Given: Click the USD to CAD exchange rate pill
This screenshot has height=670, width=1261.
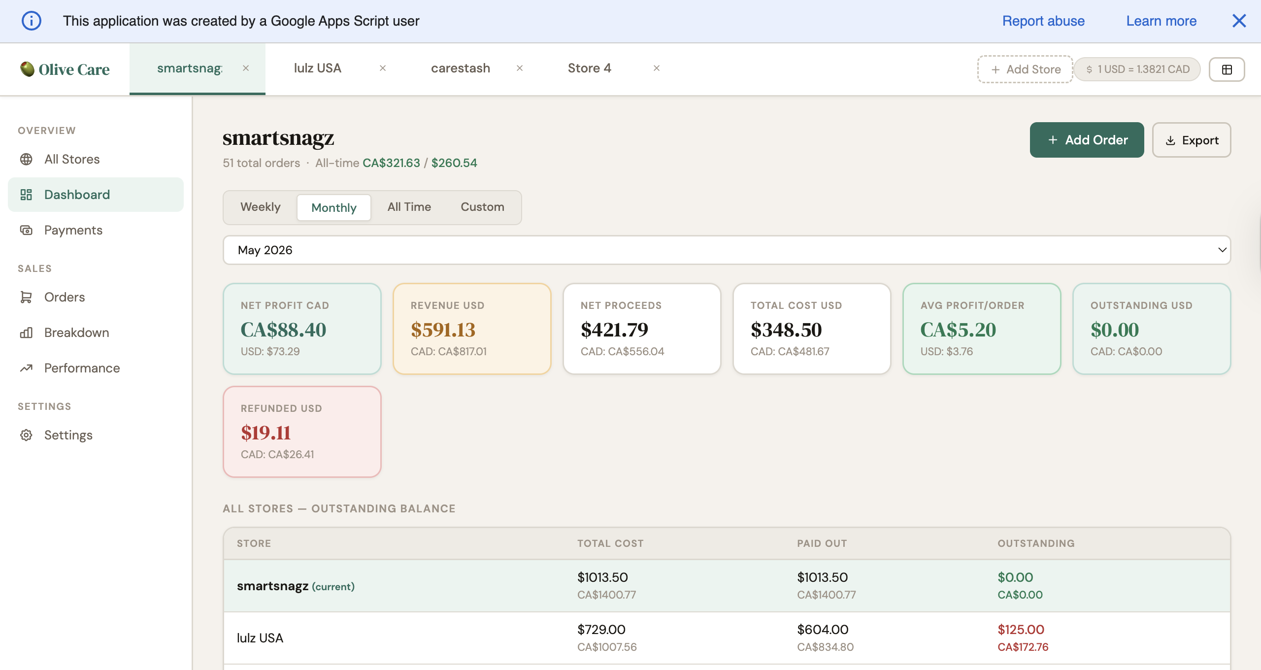Looking at the screenshot, I should pos(1137,69).
